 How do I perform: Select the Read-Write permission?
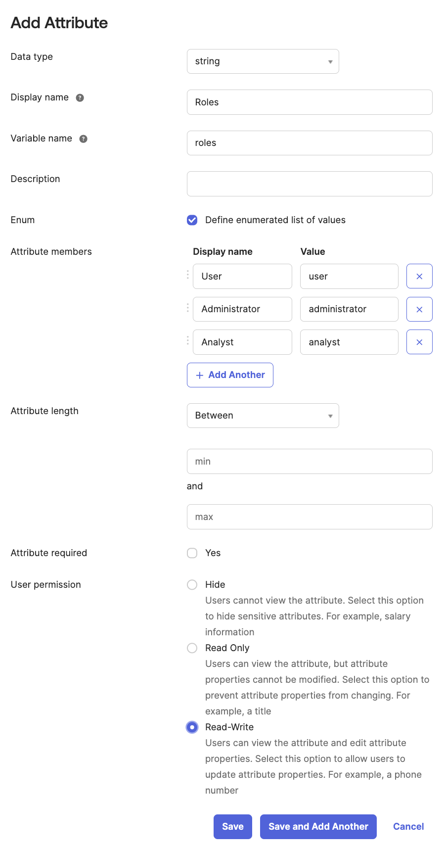pos(192,727)
